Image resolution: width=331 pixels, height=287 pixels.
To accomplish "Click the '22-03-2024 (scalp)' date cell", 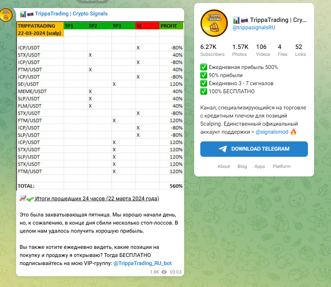I will click(40, 33).
